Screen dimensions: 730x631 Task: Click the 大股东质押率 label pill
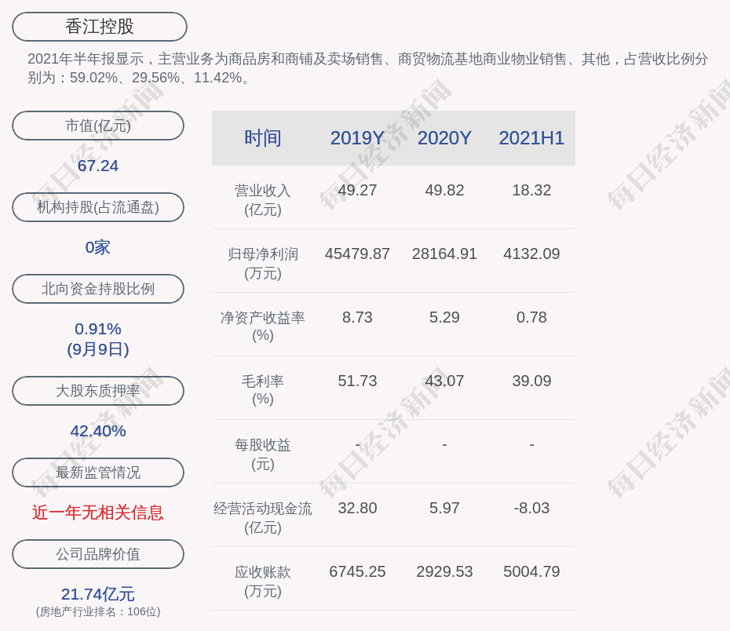point(98,391)
